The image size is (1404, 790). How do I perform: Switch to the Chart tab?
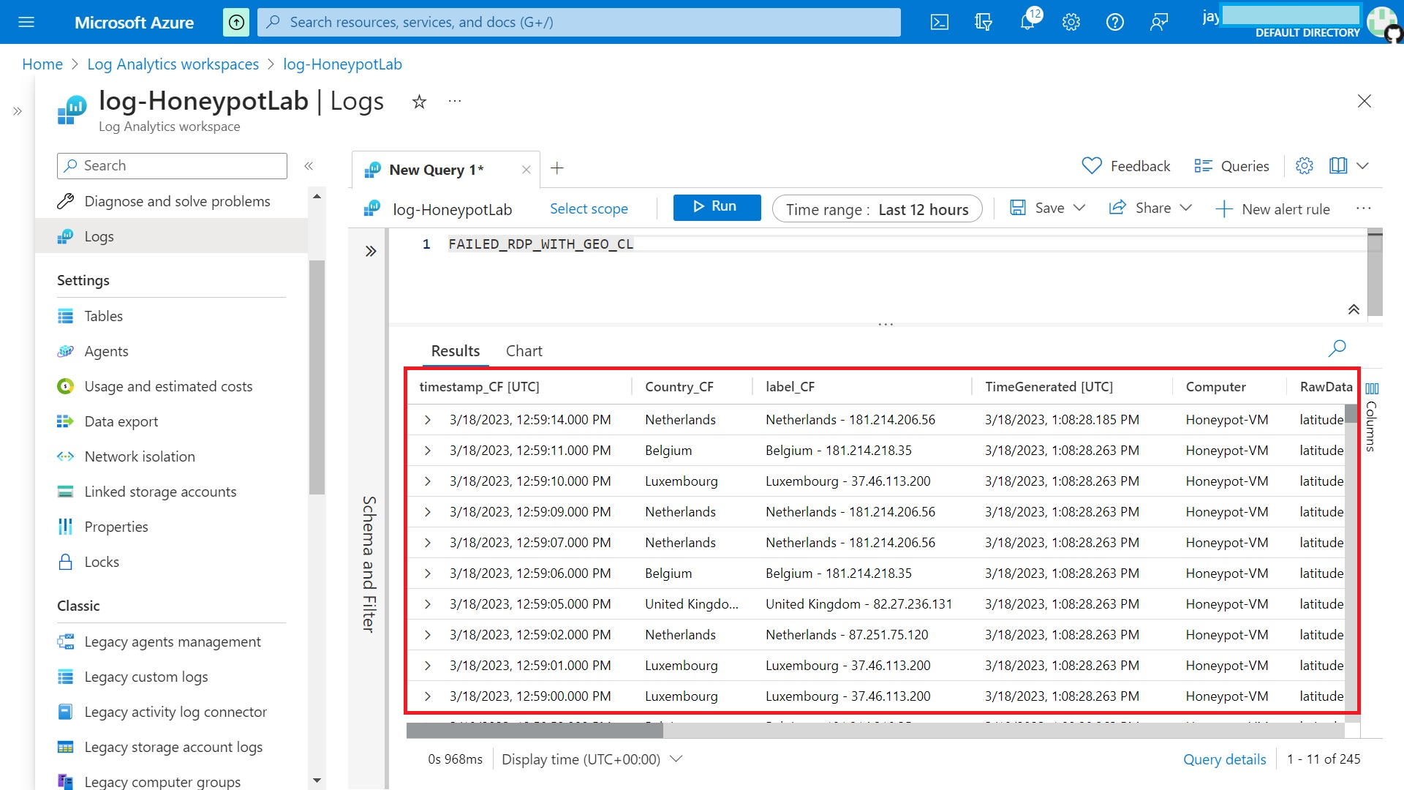coord(524,350)
